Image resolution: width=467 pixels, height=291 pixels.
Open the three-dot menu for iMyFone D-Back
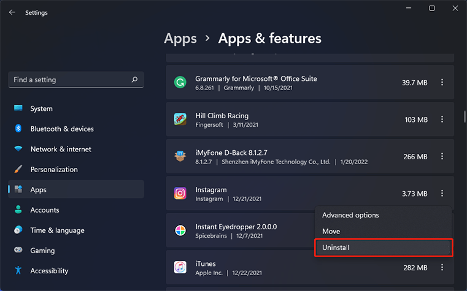point(442,156)
